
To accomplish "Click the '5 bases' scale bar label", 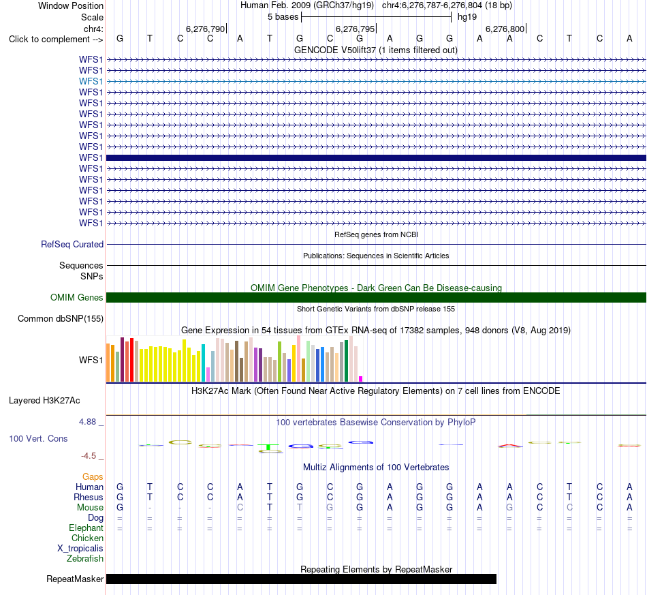I will pos(283,17).
